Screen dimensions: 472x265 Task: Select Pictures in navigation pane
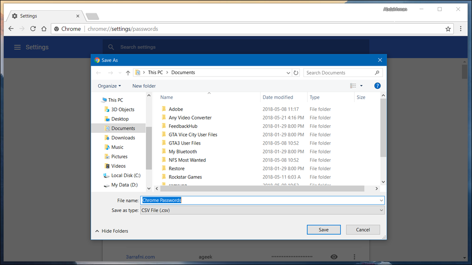pyautogui.click(x=116, y=157)
